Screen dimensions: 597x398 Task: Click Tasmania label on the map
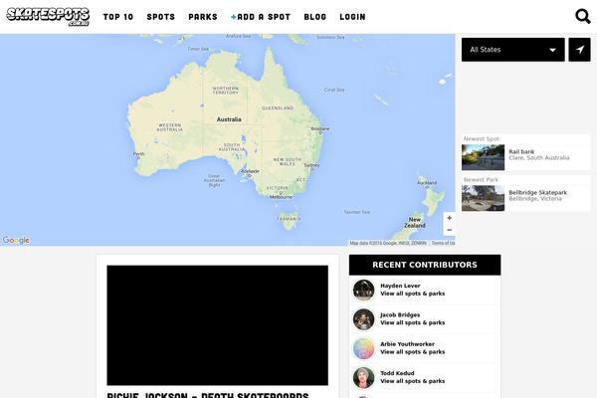pos(289,219)
